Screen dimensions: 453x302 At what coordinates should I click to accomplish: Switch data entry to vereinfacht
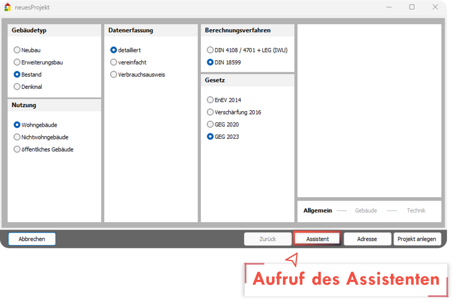[x=114, y=62]
